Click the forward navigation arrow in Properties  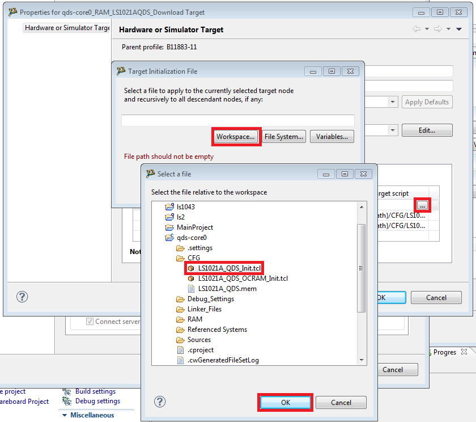437,29
